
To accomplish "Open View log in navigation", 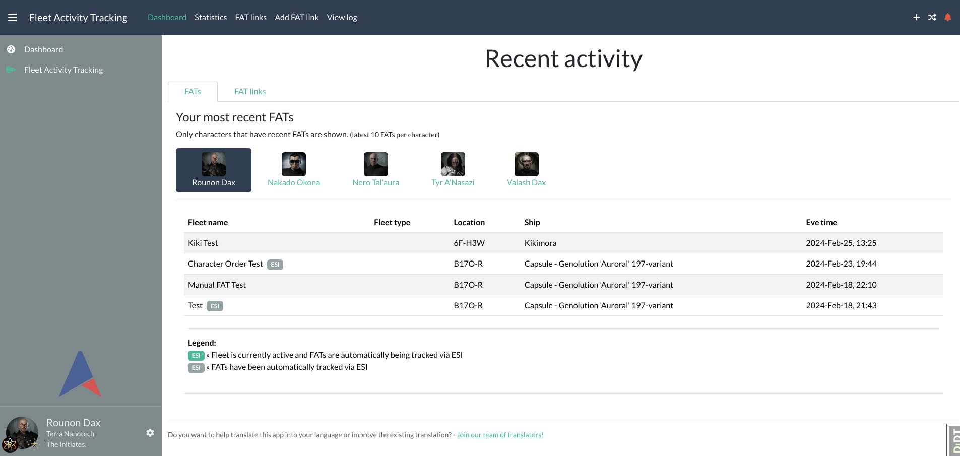I will pyautogui.click(x=342, y=18).
